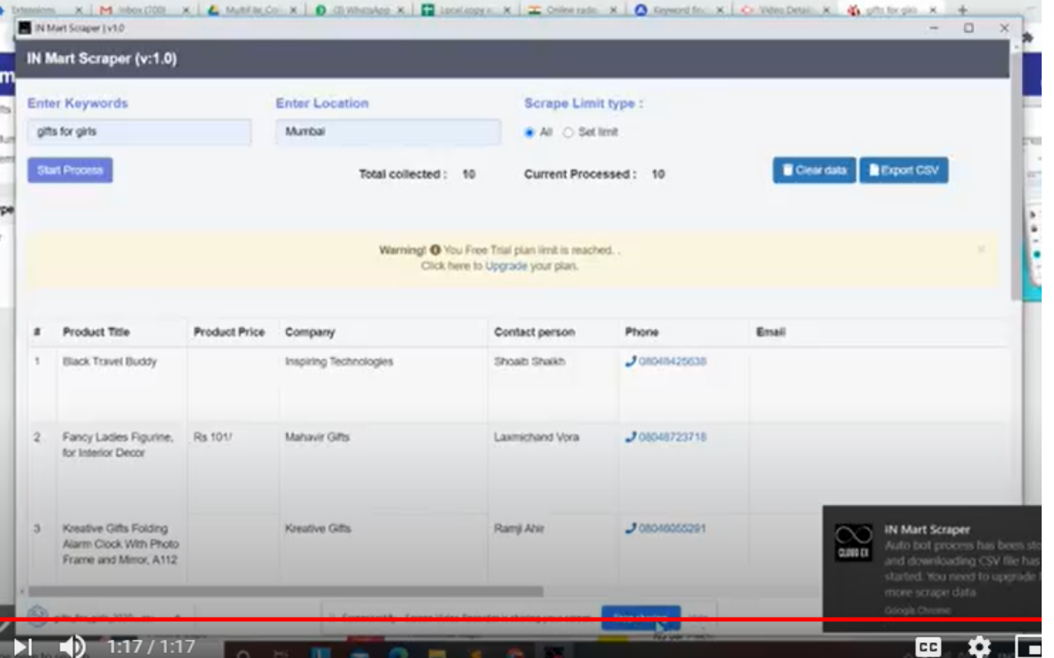Click the Contact person column header
This screenshot has height=658, width=1054.
coord(534,332)
